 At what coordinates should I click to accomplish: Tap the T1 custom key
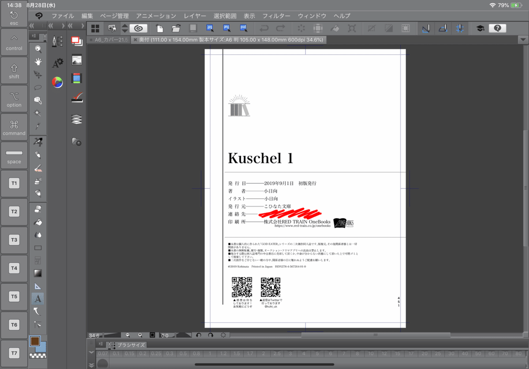coord(14,183)
